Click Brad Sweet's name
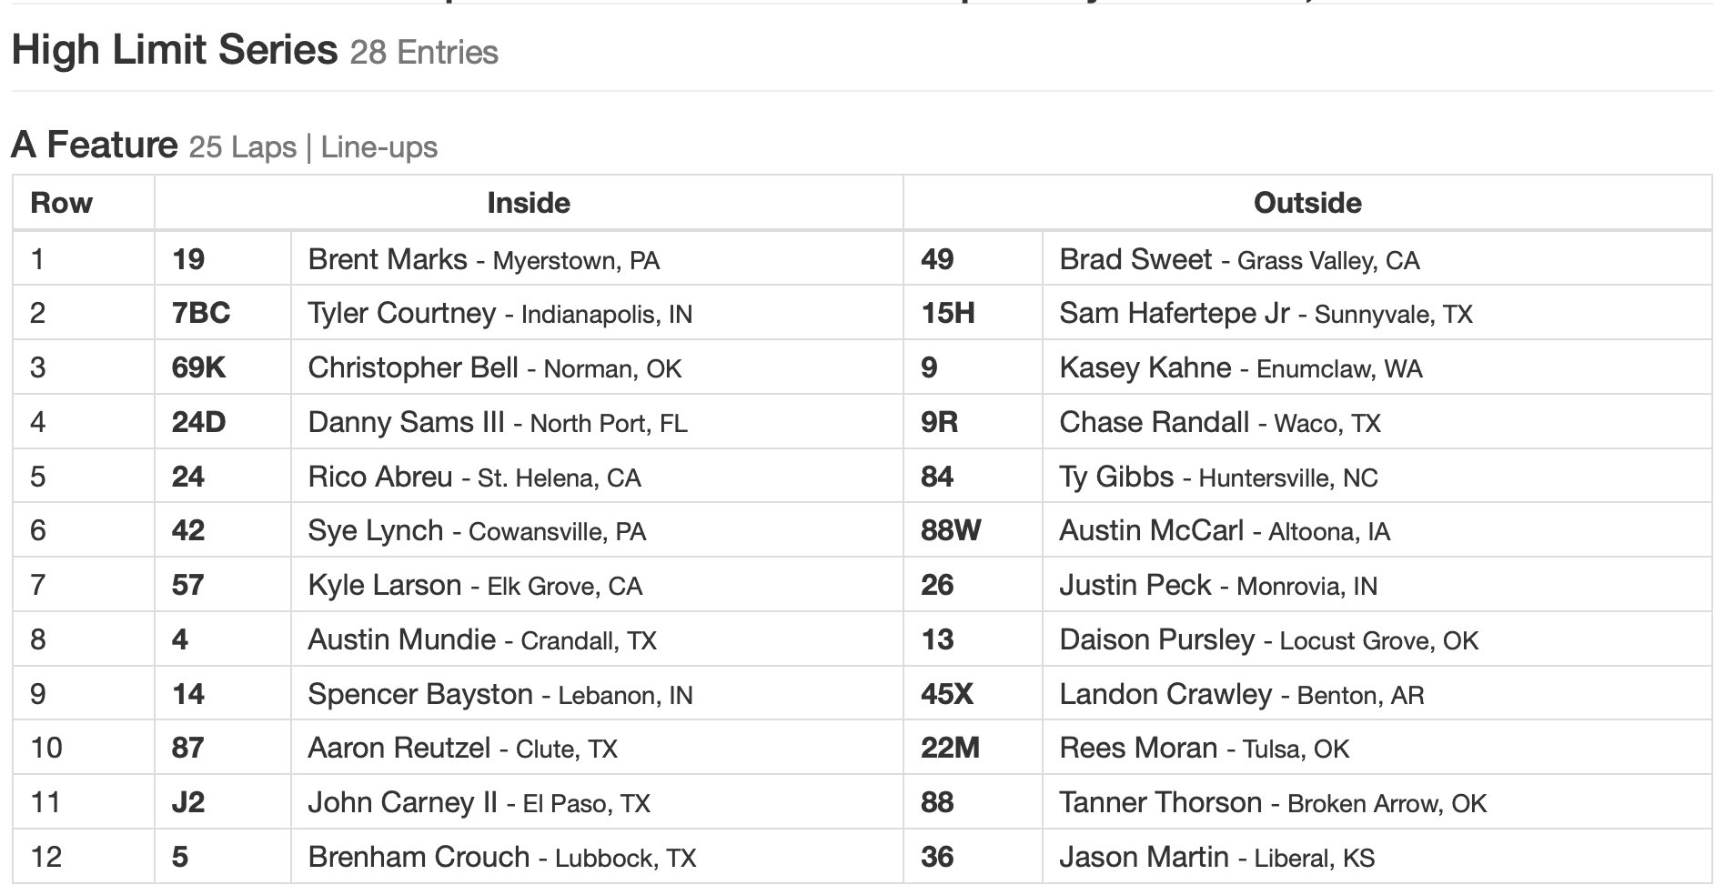This screenshot has width=1725, height=895. (1135, 259)
